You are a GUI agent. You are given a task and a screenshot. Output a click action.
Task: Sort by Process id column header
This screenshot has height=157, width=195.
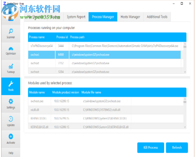pyautogui.click(x=62, y=37)
